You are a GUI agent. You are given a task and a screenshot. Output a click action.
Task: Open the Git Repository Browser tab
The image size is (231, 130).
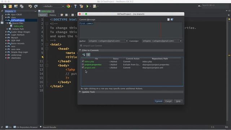[x=26, y=127]
